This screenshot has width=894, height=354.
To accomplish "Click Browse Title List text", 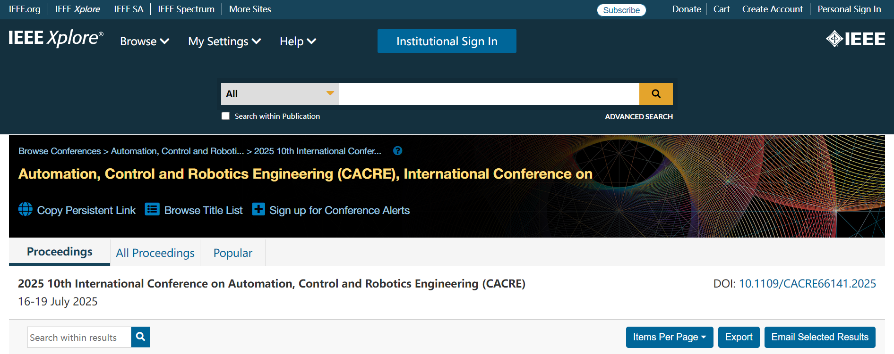I will point(203,210).
